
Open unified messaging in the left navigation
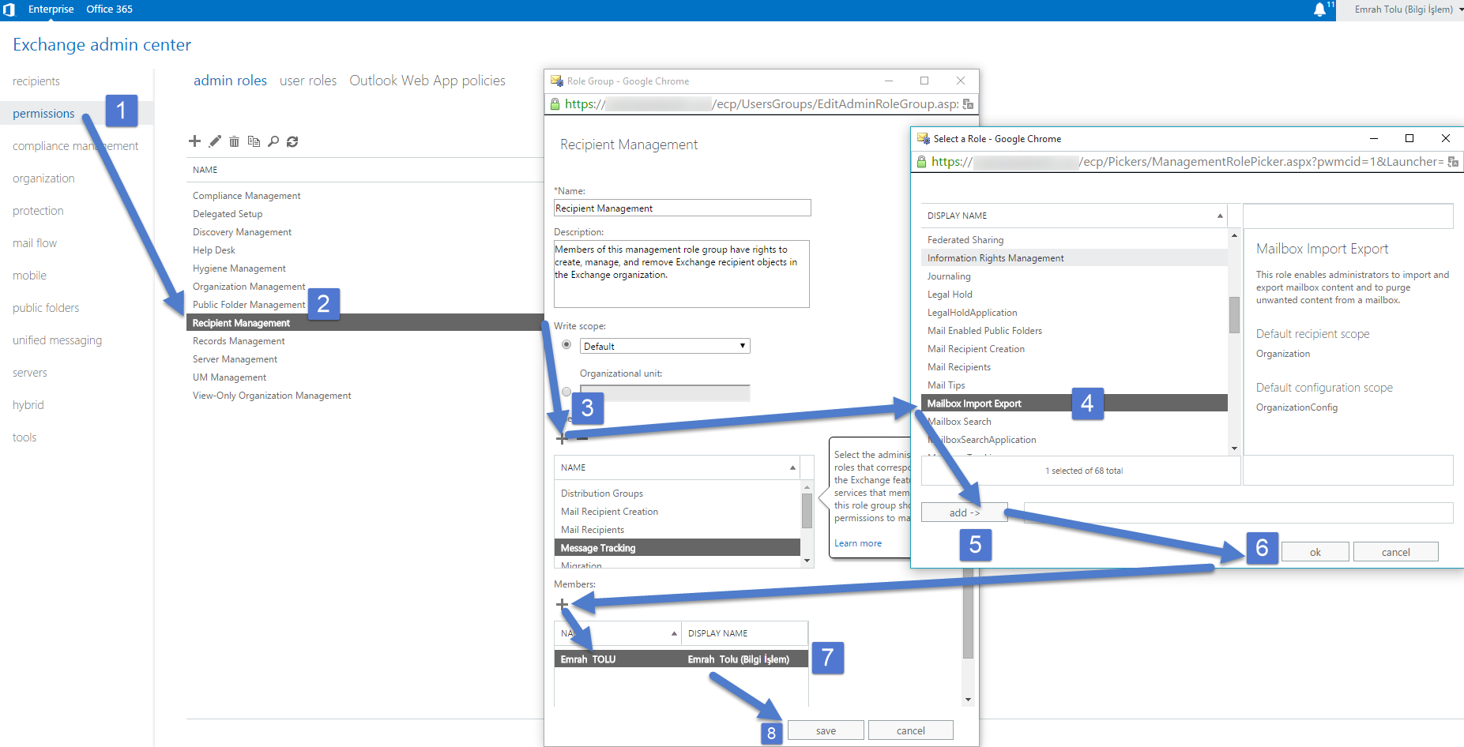click(x=57, y=340)
